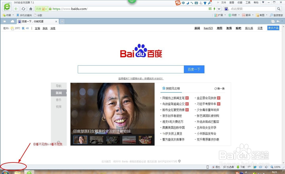This screenshot has width=285, height=174.
Task: Open the 贴吧 link
Action: [239, 28]
